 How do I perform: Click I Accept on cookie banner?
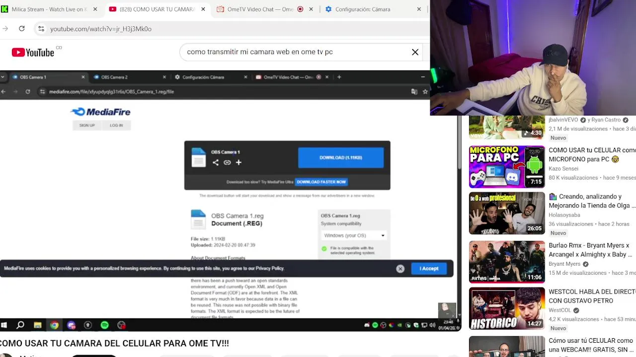click(429, 269)
